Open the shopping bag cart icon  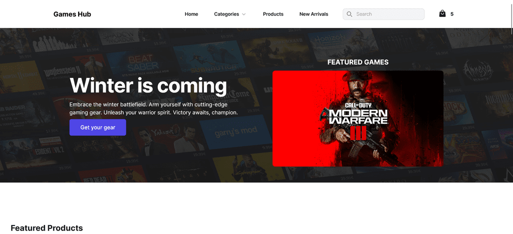442,13
